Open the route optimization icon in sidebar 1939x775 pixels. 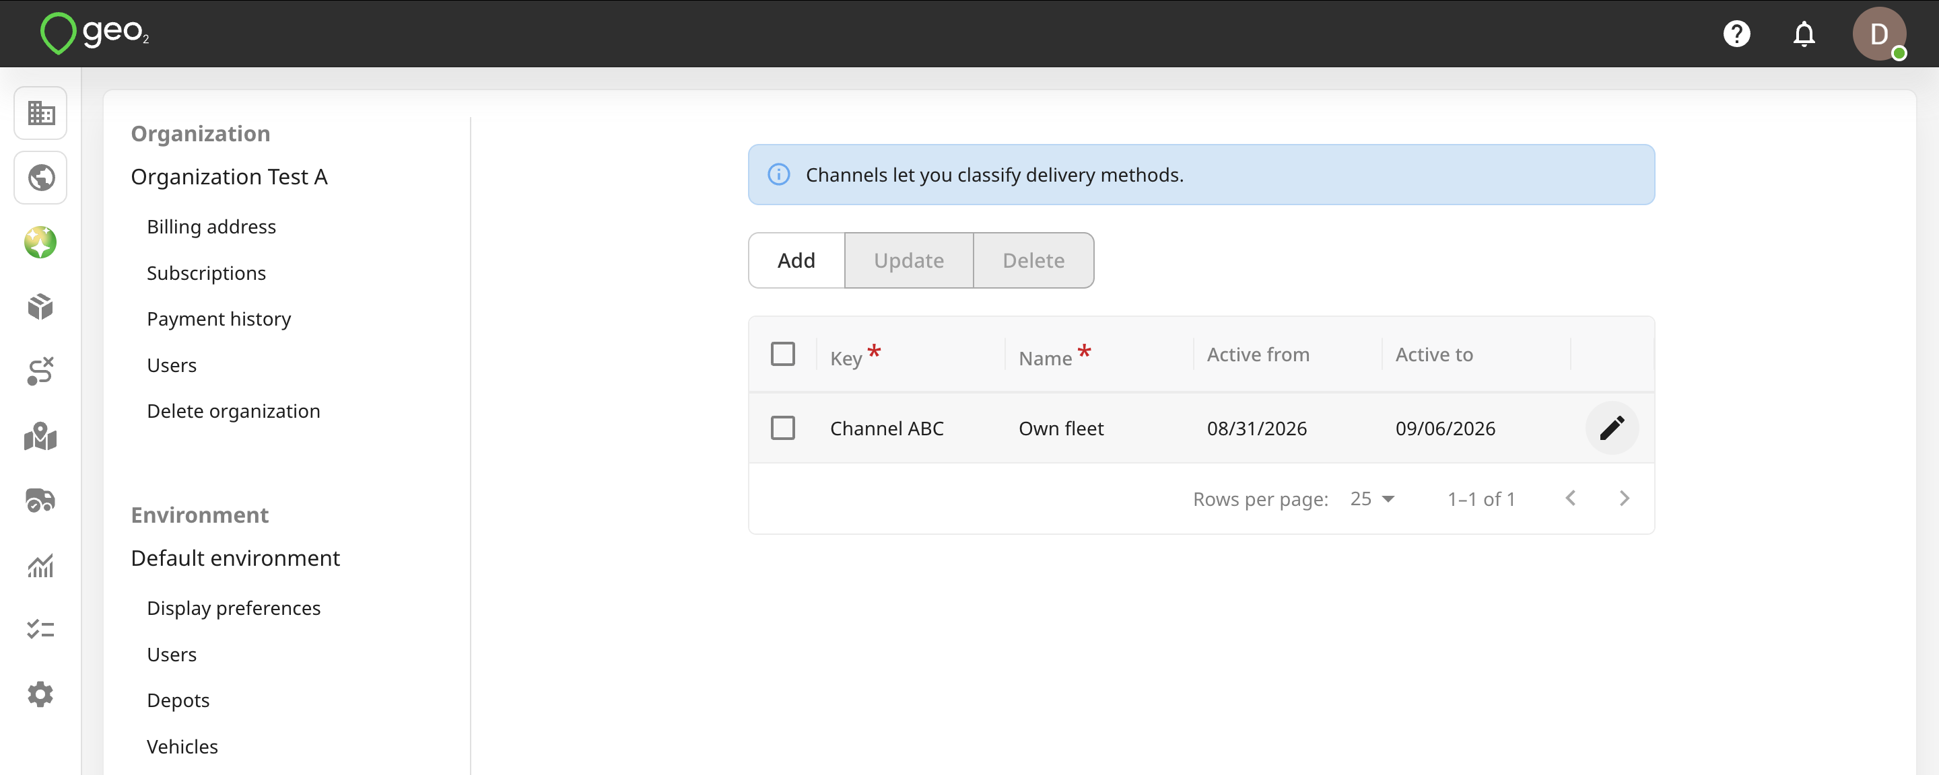point(40,371)
